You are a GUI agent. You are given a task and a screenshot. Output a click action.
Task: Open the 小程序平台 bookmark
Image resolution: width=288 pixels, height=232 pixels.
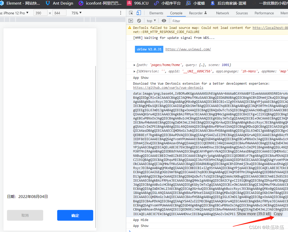pos(167,3)
